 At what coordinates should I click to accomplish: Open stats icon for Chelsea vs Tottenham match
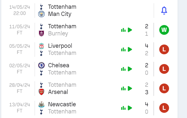123,69
